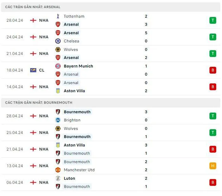
Task: Click the Brighton club crest icon
Action: tap(58, 120)
